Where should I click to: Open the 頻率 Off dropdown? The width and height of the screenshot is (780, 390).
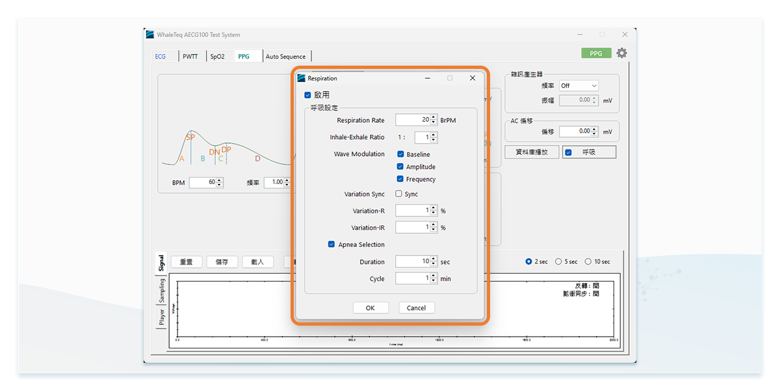(578, 85)
